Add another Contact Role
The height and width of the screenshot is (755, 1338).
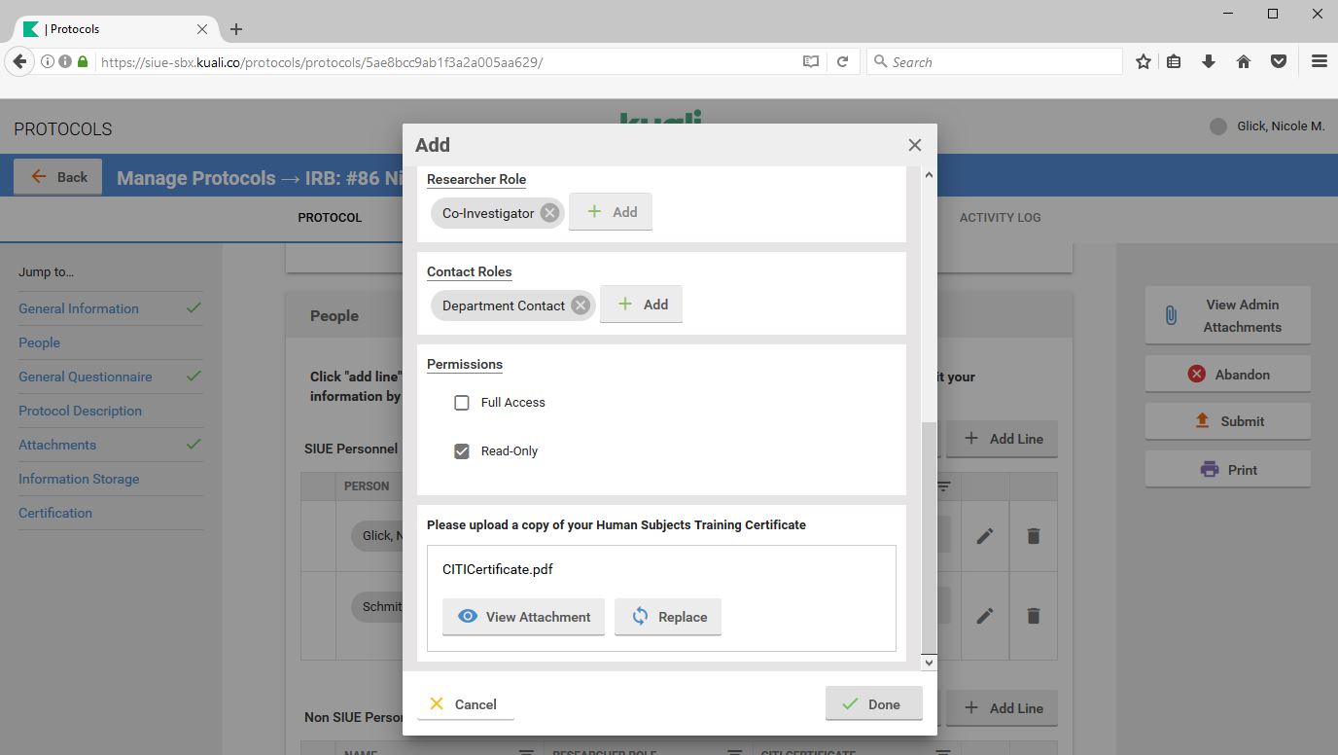pos(641,305)
